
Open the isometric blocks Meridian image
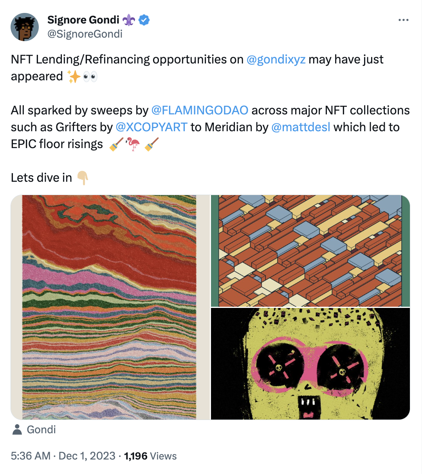tap(310, 251)
